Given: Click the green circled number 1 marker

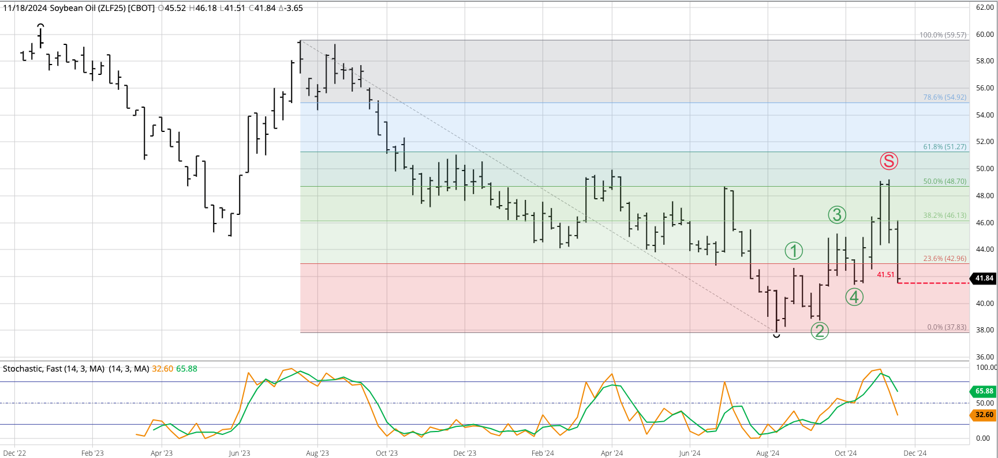Looking at the screenshot, I should click(x=794, y=251).
